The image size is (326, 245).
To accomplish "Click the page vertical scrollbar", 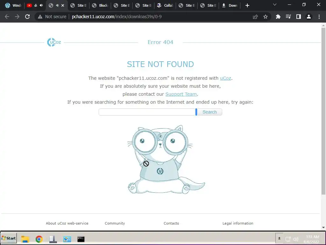I will point(323,111).
